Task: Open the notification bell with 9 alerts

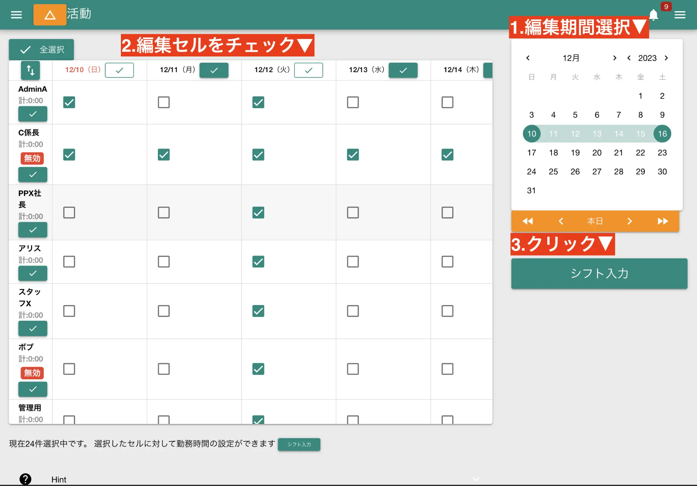Action: [x=654, y=15]
